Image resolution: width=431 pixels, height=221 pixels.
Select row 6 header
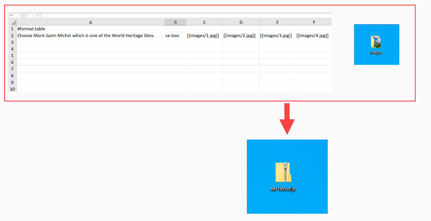pyautogui.click(x=12, y=63)
